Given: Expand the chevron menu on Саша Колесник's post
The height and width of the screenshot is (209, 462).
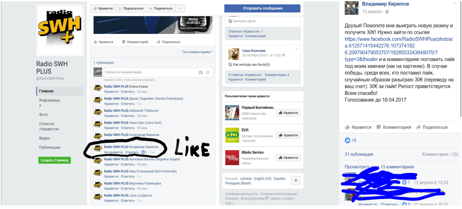Looking at the screenshot, I should pos(297,49).
